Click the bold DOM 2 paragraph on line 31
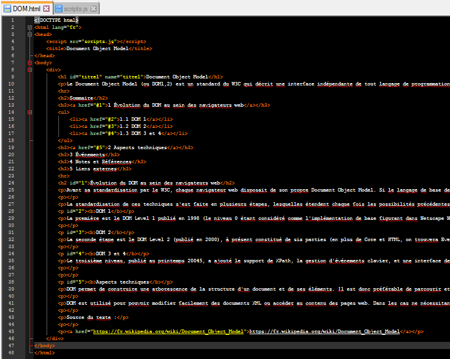Image resolution: width=450 pixels, height=359 pixels. tap(96, 232)
